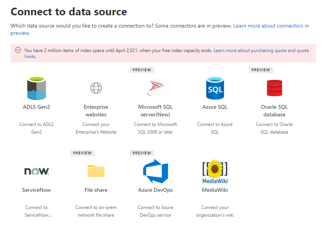
Task: Select the ServiceNow logo icon
Action: (36, 171)
